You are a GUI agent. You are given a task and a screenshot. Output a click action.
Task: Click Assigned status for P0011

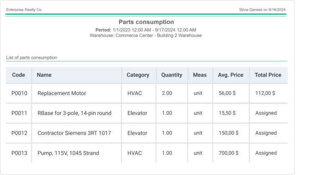coord(266,113)
